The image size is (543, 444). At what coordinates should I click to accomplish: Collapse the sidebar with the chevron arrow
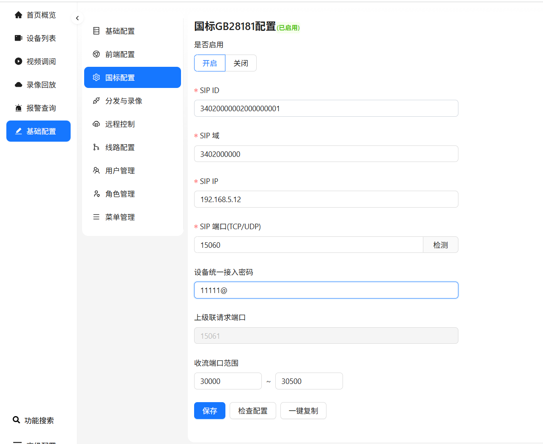(77, 18)
